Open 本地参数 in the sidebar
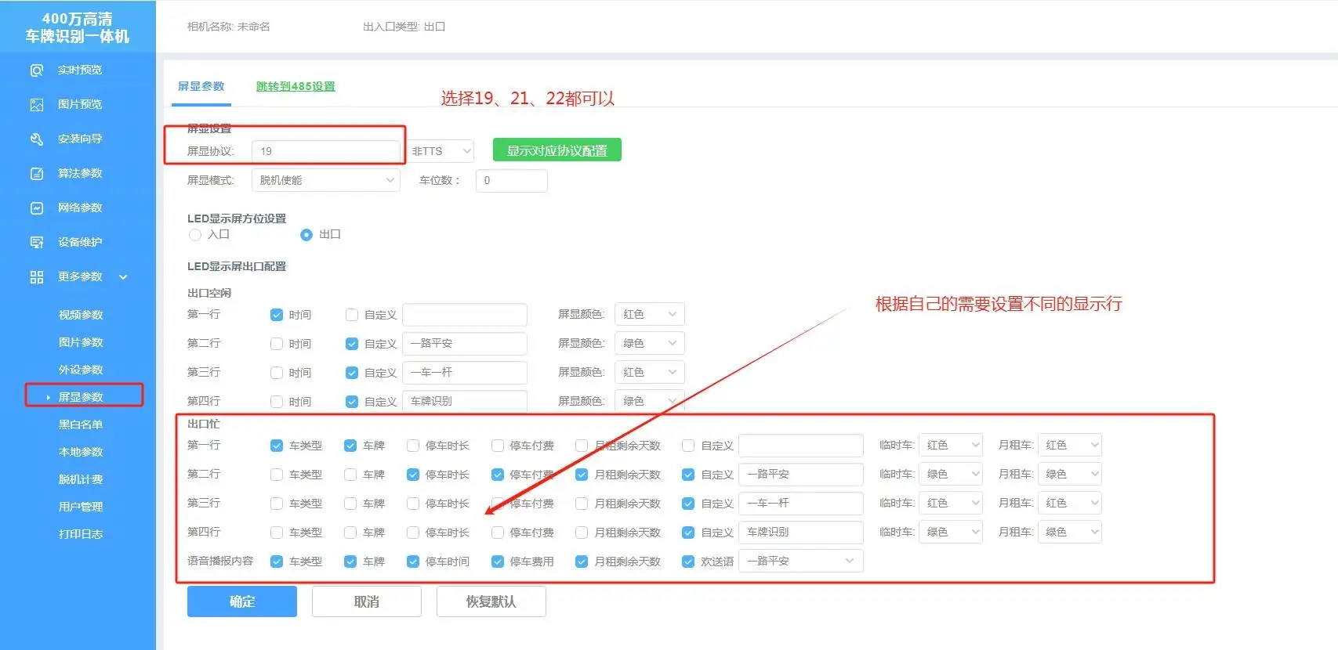 81,452
